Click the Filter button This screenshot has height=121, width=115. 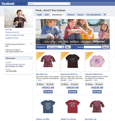coord(68,47)
